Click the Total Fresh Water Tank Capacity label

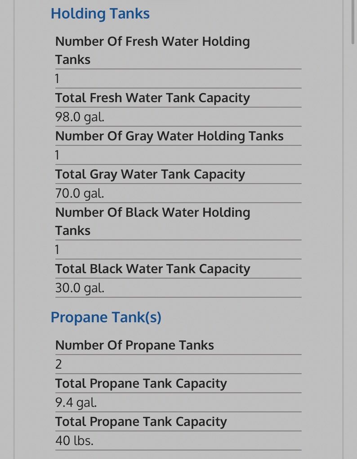click(x=152, y=98)
